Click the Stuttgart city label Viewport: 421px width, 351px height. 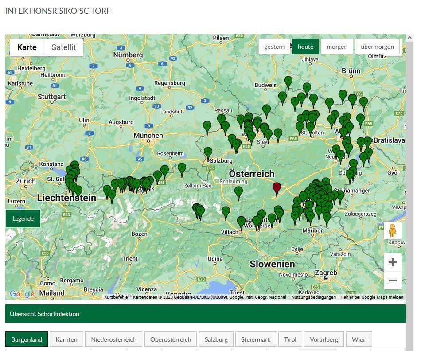(51, 97)
